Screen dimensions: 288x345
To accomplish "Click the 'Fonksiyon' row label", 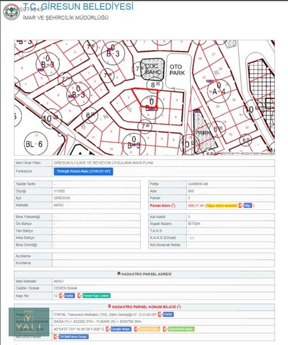I will tap(24, 171).
